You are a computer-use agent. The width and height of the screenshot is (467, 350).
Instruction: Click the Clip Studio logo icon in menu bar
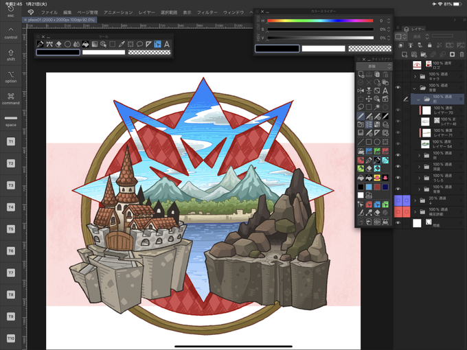[x=31, y=12]
